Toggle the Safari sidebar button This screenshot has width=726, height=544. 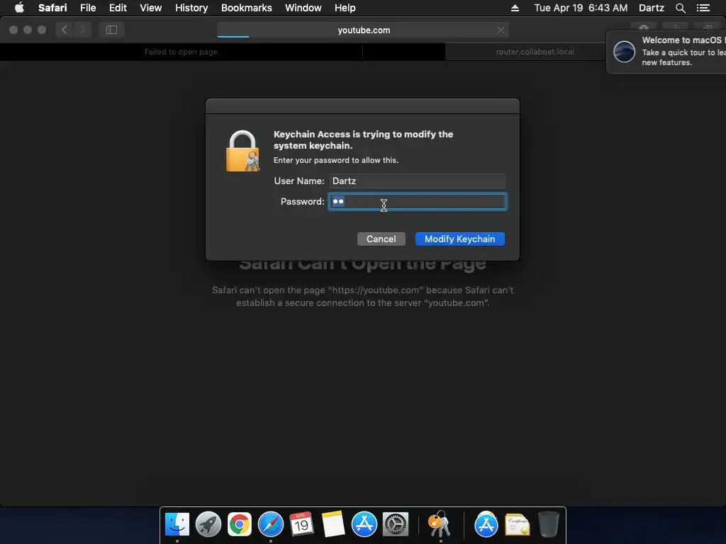tap(111, 30)
